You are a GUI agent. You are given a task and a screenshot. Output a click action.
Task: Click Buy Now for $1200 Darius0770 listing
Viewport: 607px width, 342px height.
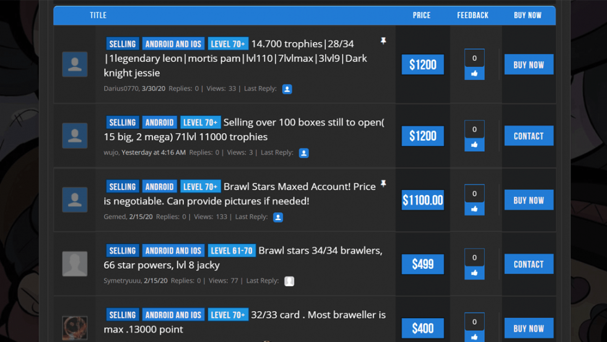(529, 64)
